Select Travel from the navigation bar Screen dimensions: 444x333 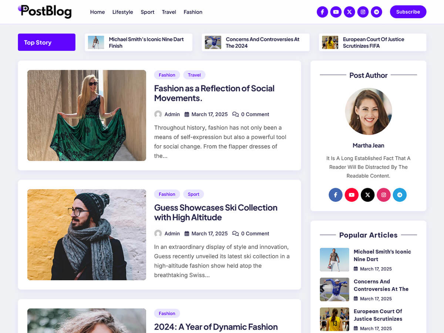coord(169,12)
